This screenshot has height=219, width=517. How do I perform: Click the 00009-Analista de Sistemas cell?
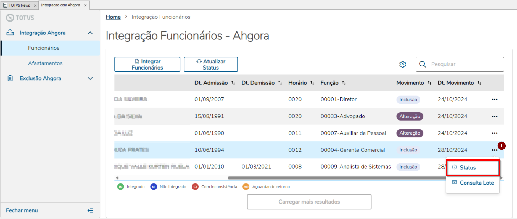click(356, 167)
